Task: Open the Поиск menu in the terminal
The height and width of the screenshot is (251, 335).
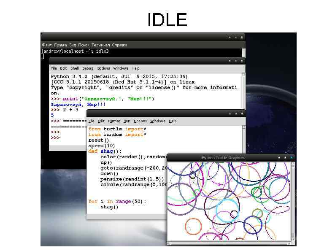Action: click(84, 45)
